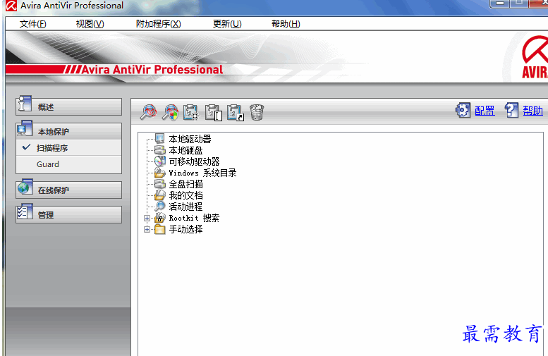Select the 手动选择 profile text
This screenshot has width=548, height=356.
click(x=185, y=229)
